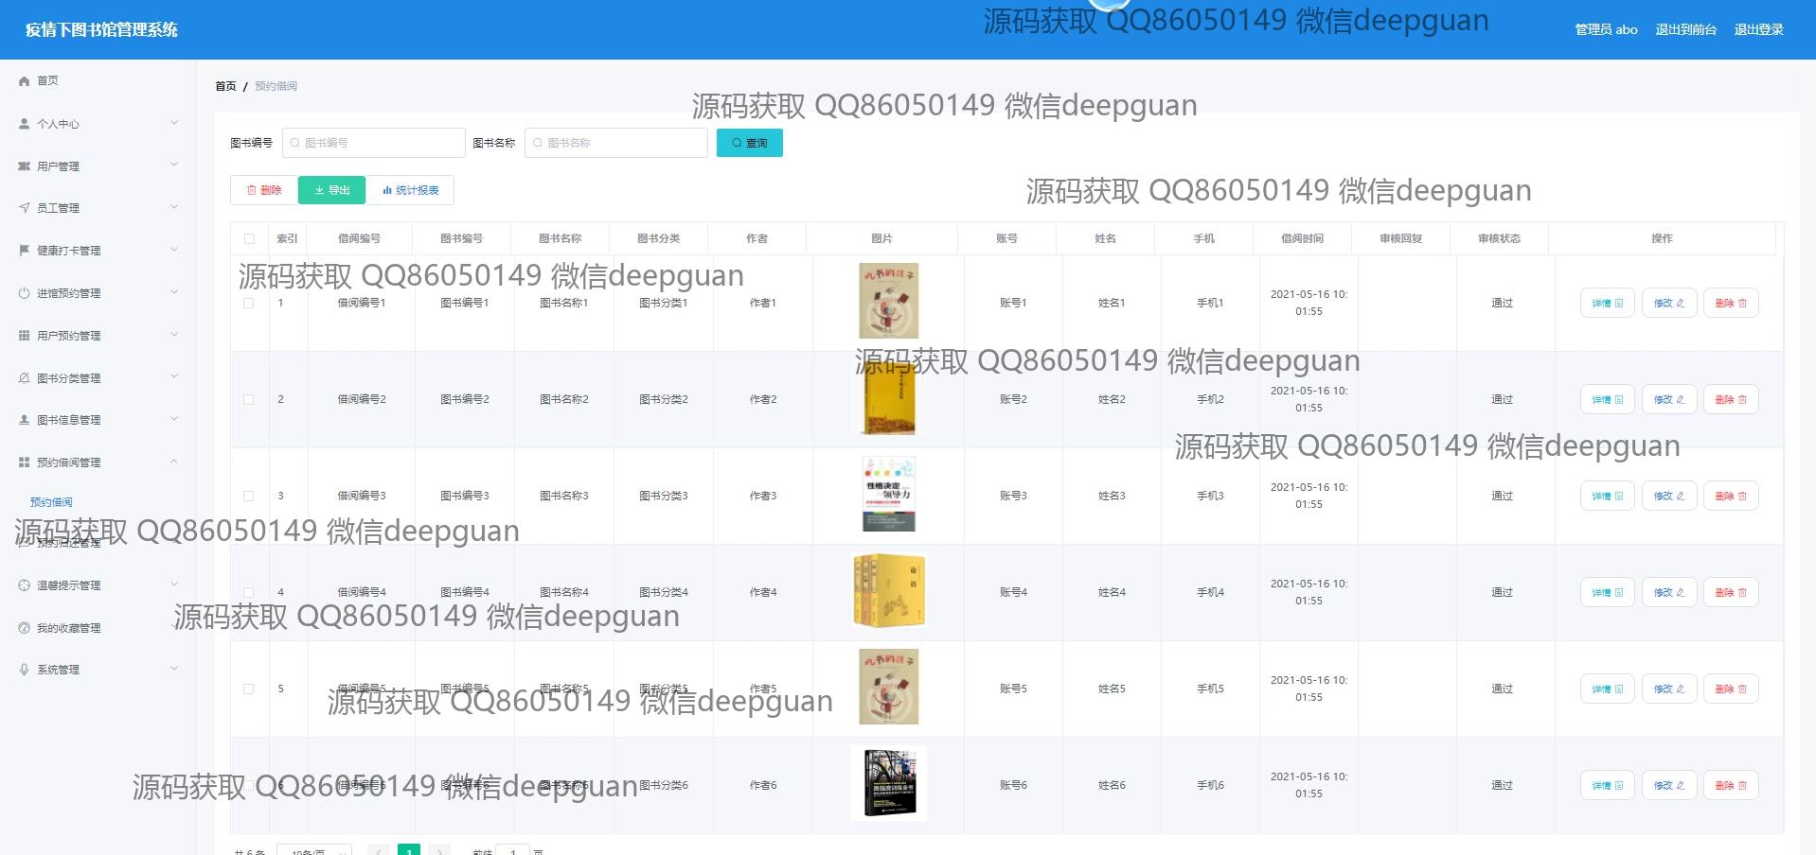Expand the 图书信息管理 sidebar menu arrow
Screen dimensions: 1816x855
point(174,419)
